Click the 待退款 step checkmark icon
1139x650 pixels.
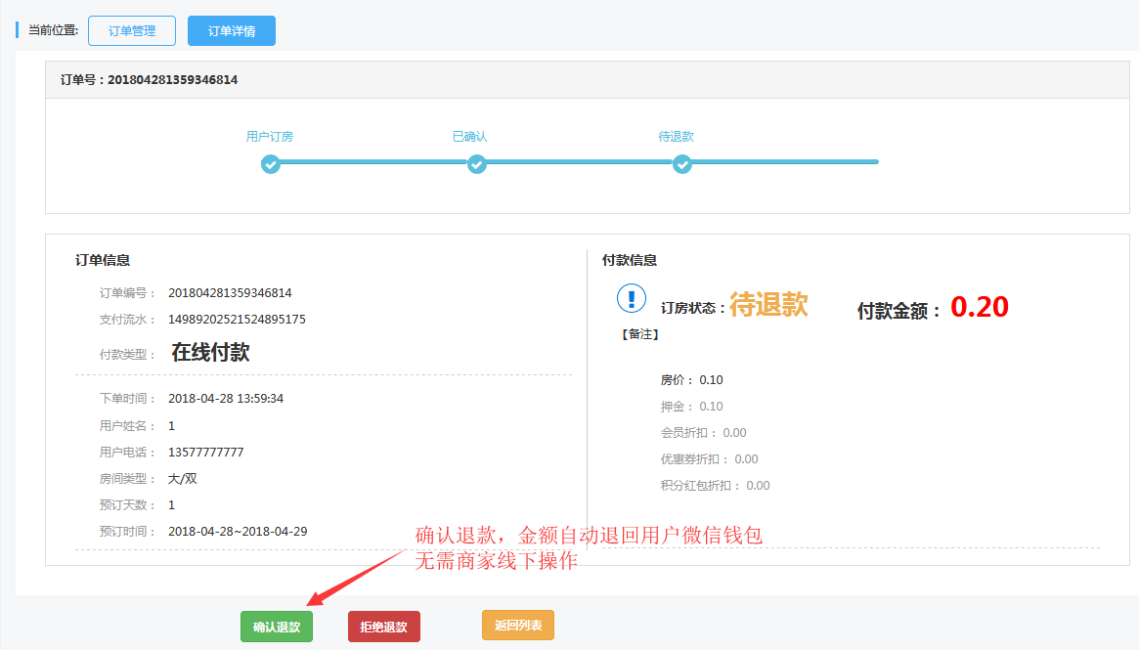click(682, 164)
